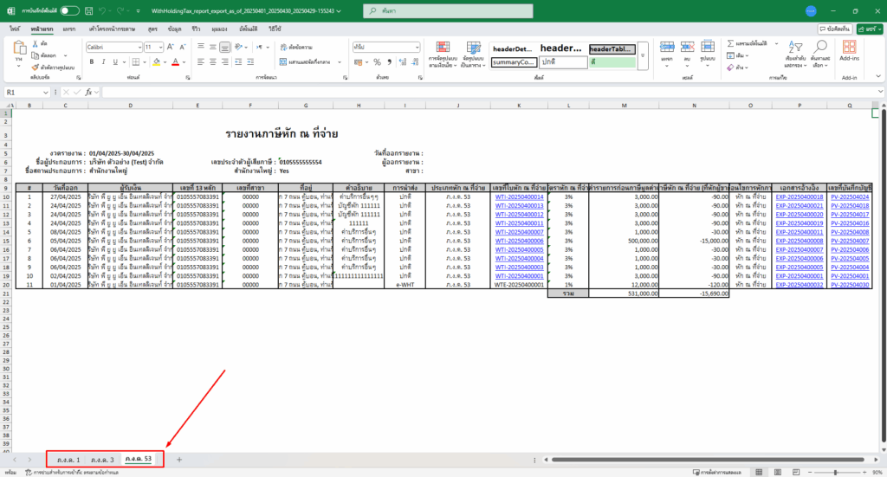Align text to the top
The width and height of the screenshot is (887, 477).
tap(201, 47)
